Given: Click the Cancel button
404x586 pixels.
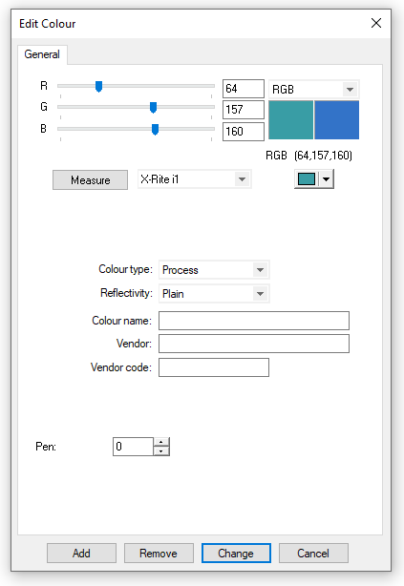Looking at the screenshot, I should tap(313, 554).
